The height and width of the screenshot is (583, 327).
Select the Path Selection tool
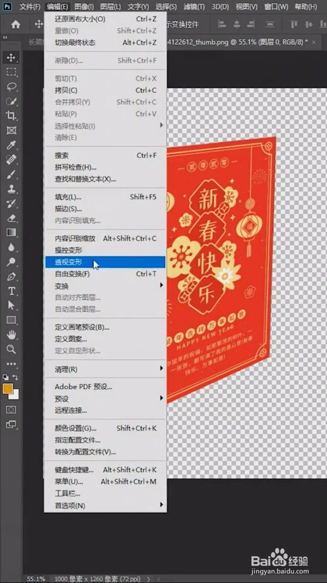pos(11,306)
